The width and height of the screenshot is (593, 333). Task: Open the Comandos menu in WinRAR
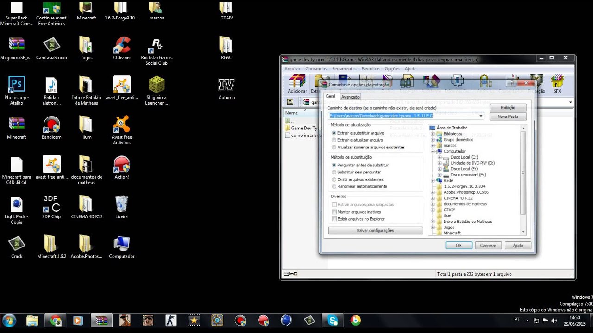tap(316, 68)
